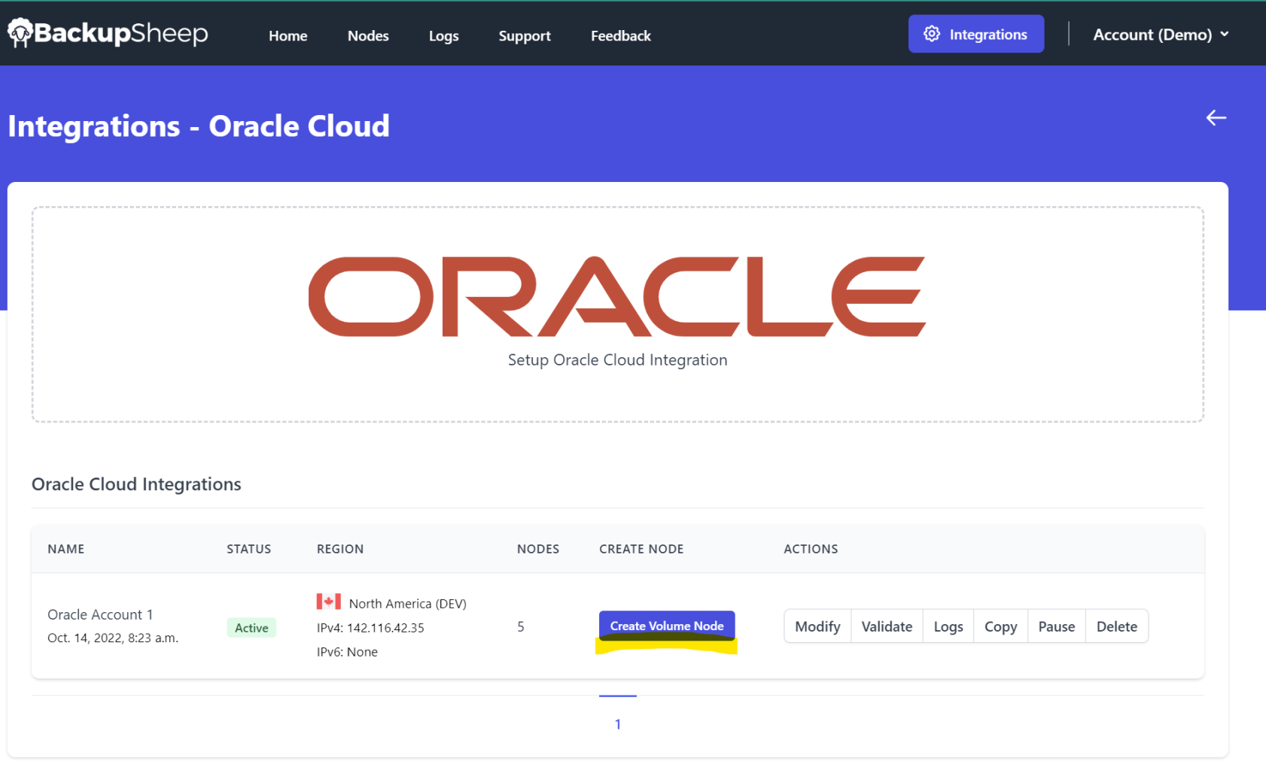Click the NODES column header
Image resolution: width=1266 pixels, height=770 pixels.
pyautogui.click(x=538, y=549)
